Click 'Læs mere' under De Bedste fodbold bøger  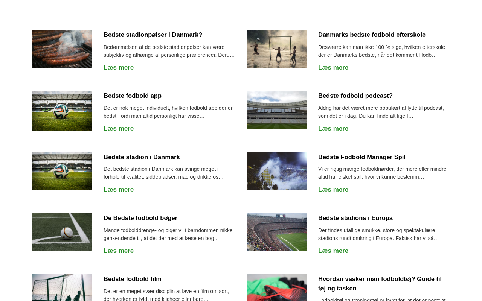[119, 251]
